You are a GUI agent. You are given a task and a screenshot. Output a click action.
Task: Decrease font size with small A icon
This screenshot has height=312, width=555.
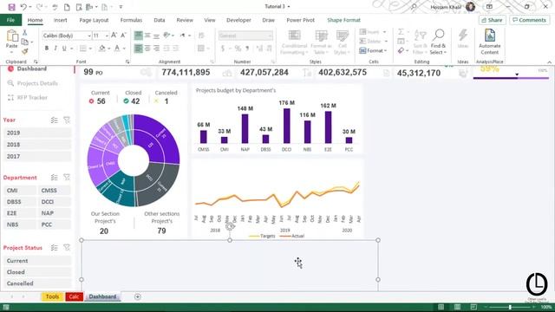[123, 36]
